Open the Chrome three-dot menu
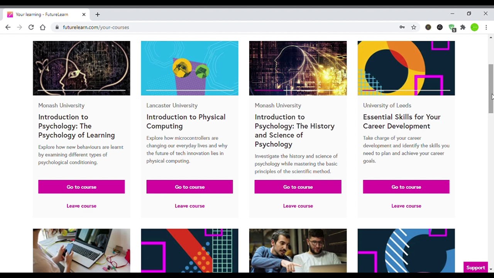Viewport: 494px width, 278px height. point(486,27)
